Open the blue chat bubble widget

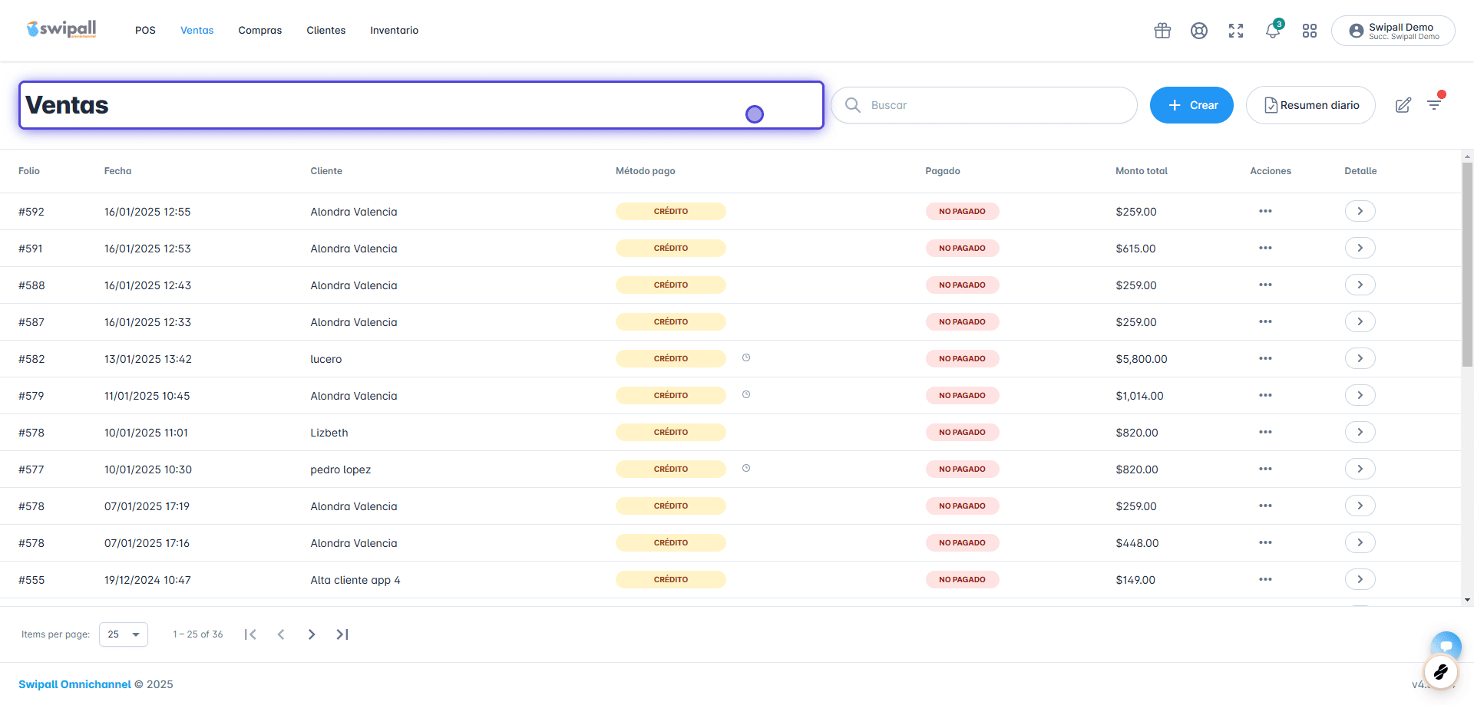click(x=1446, y=645)
